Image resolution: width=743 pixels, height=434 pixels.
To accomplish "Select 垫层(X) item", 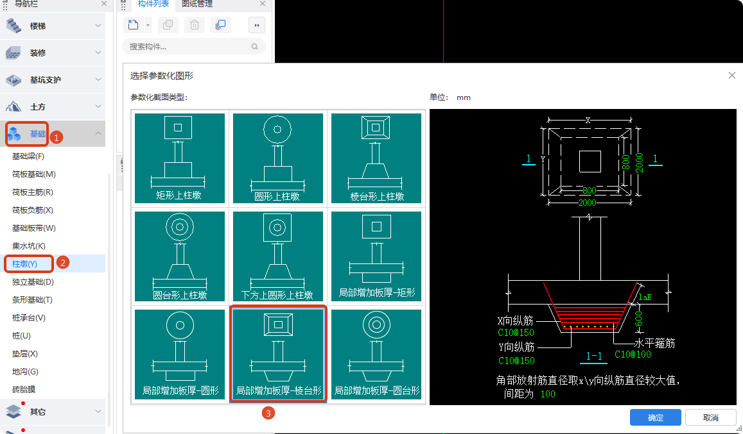I will tap(24, 354).
